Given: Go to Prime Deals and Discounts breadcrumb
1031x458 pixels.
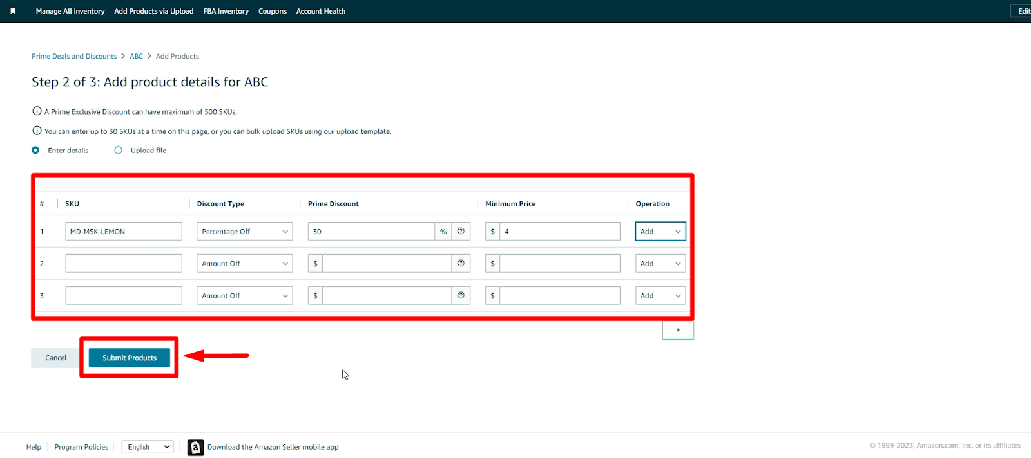Looking at the screenshot, I should [x=74, y=57].
